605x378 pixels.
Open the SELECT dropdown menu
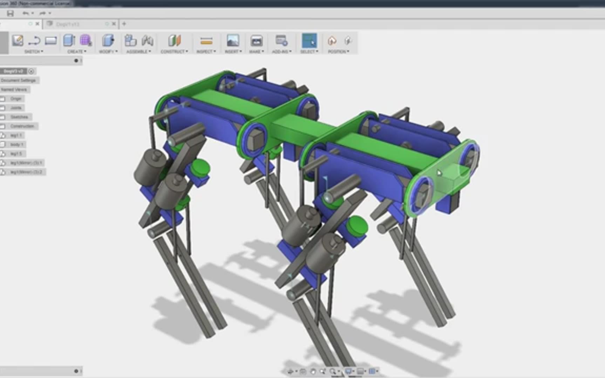[309, 51]
